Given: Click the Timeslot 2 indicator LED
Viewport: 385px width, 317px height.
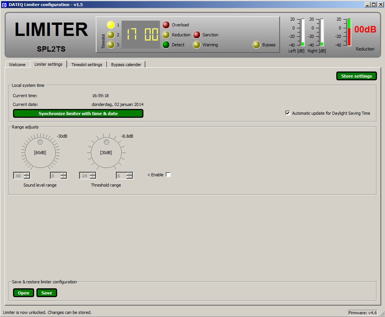Looking at the screenshot, I should pyautogui.click(x=111, y=35).
